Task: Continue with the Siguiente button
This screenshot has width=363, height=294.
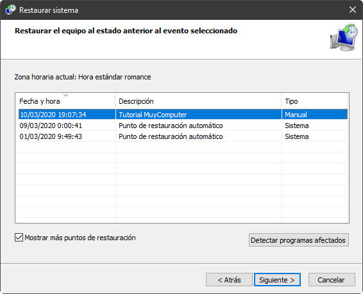Action: 277,280
